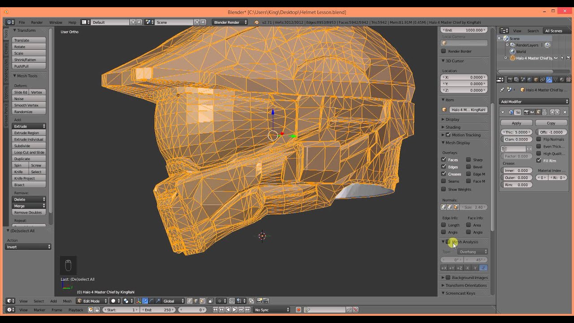The image size is (574, 323).
Task: Enable the Sharp overlay checkbox
Action: [x=468, y=160]
